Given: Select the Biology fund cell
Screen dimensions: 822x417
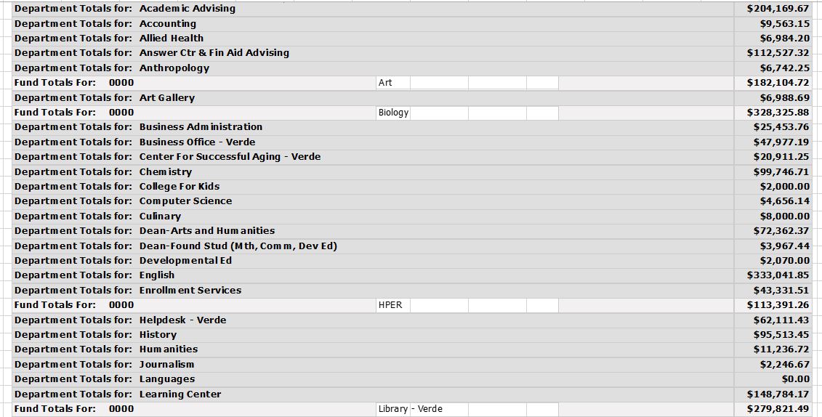Looking at the screenshot, I should (x=393, y=113).
